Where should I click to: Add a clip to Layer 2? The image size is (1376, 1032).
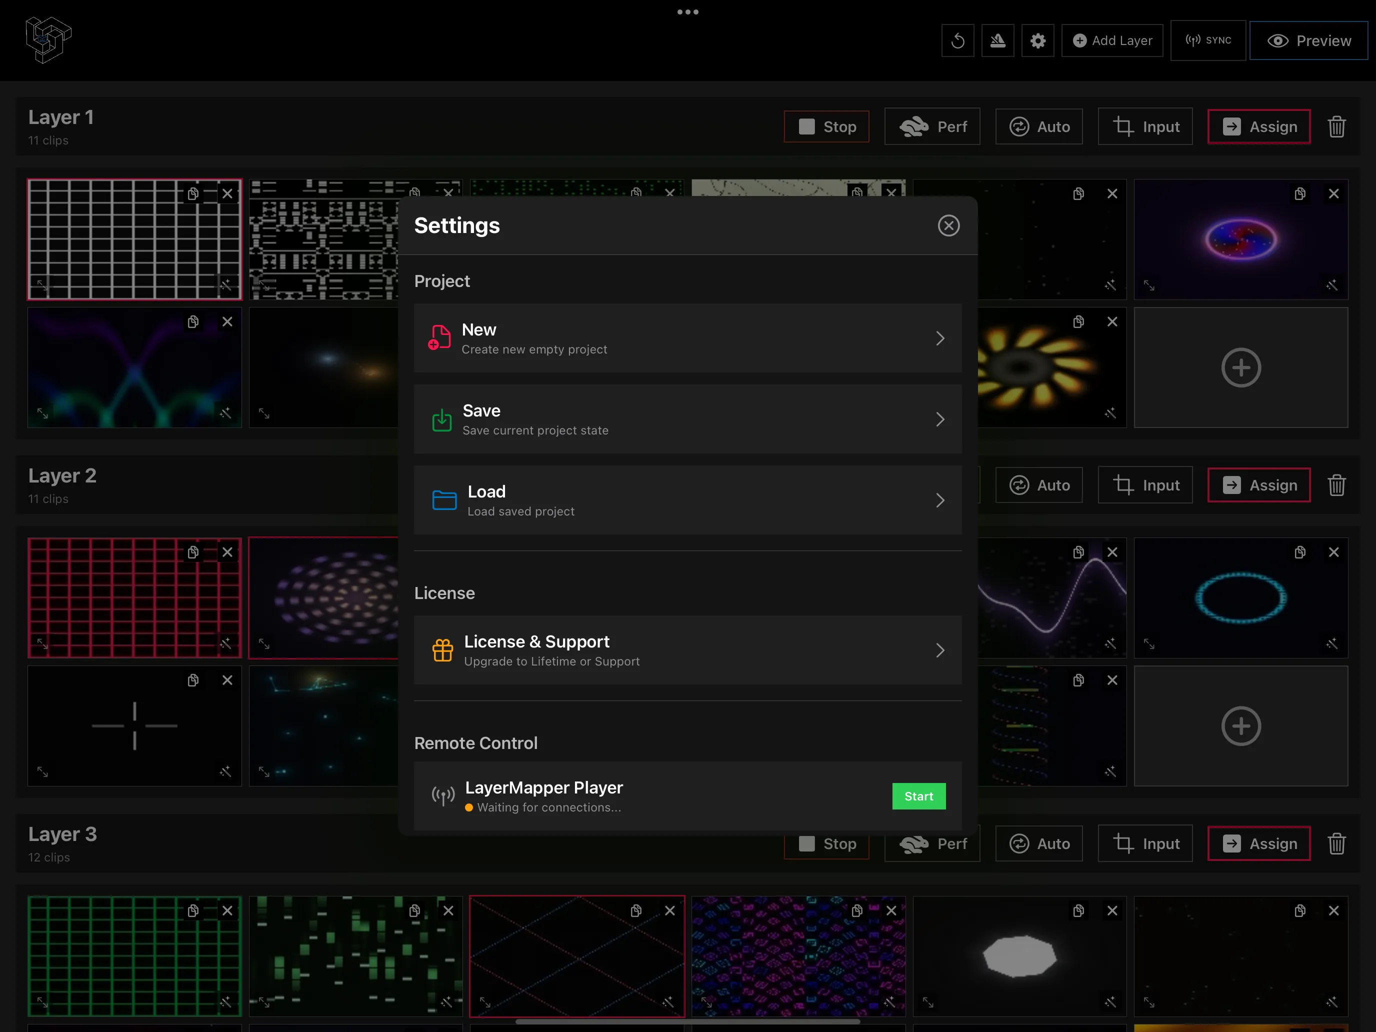click(x=1240, y=726)
